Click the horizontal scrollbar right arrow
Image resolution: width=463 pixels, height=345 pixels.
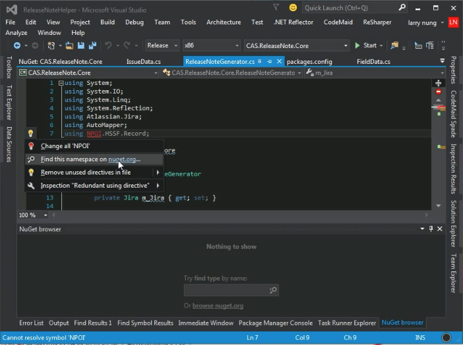(x=426, y=215)
